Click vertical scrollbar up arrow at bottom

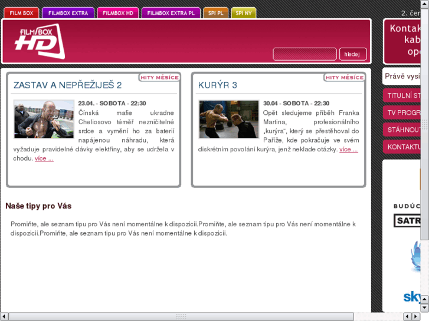click(425, 299)
